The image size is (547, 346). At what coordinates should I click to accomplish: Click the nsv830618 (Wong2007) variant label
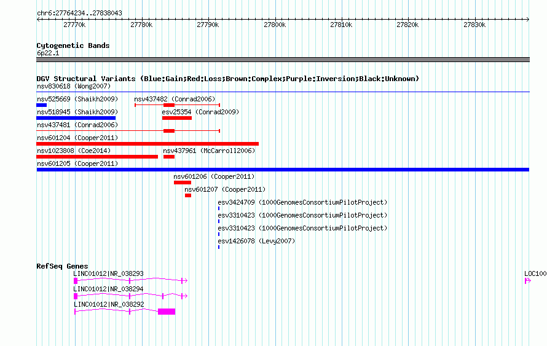point(74,86)
